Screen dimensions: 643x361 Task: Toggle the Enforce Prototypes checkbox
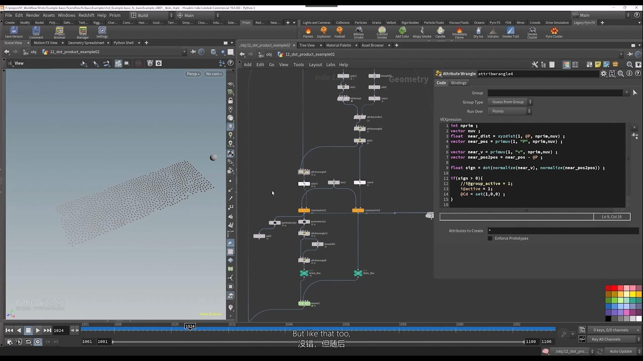pyautogui.click(x=490, y=238)
